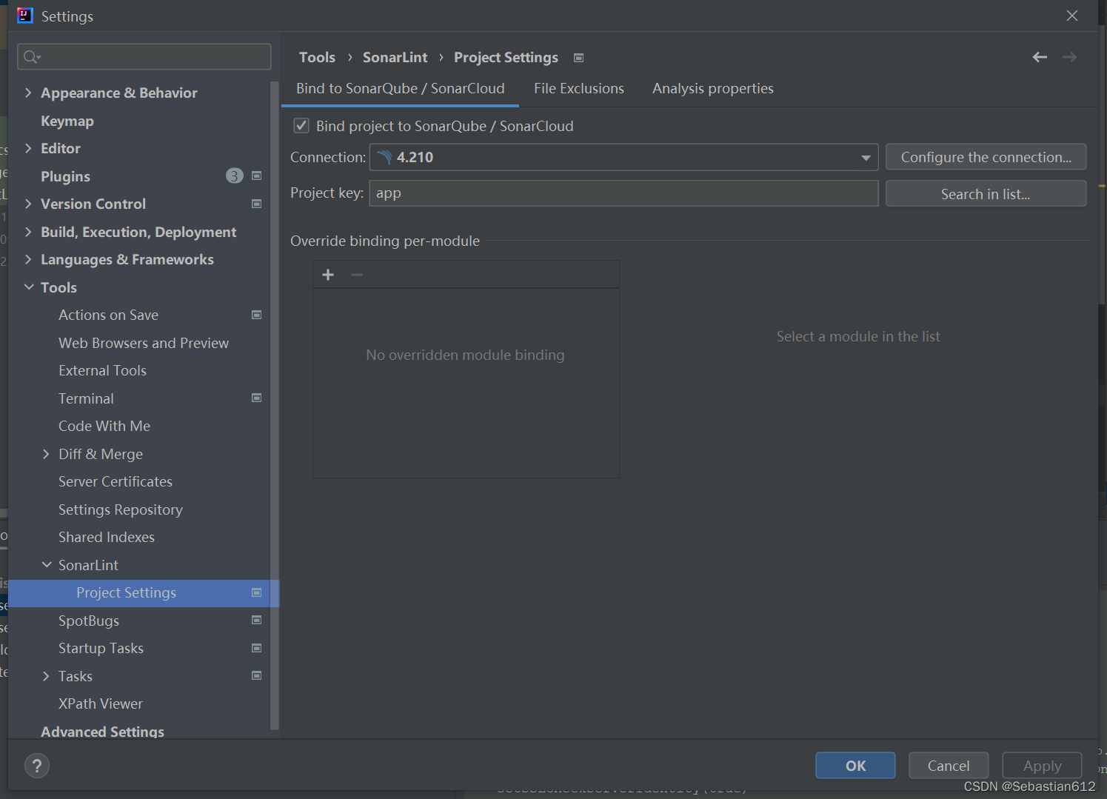Select XPath Viewer
This screenshot has width=1107, height=799.
coord(101,703)
